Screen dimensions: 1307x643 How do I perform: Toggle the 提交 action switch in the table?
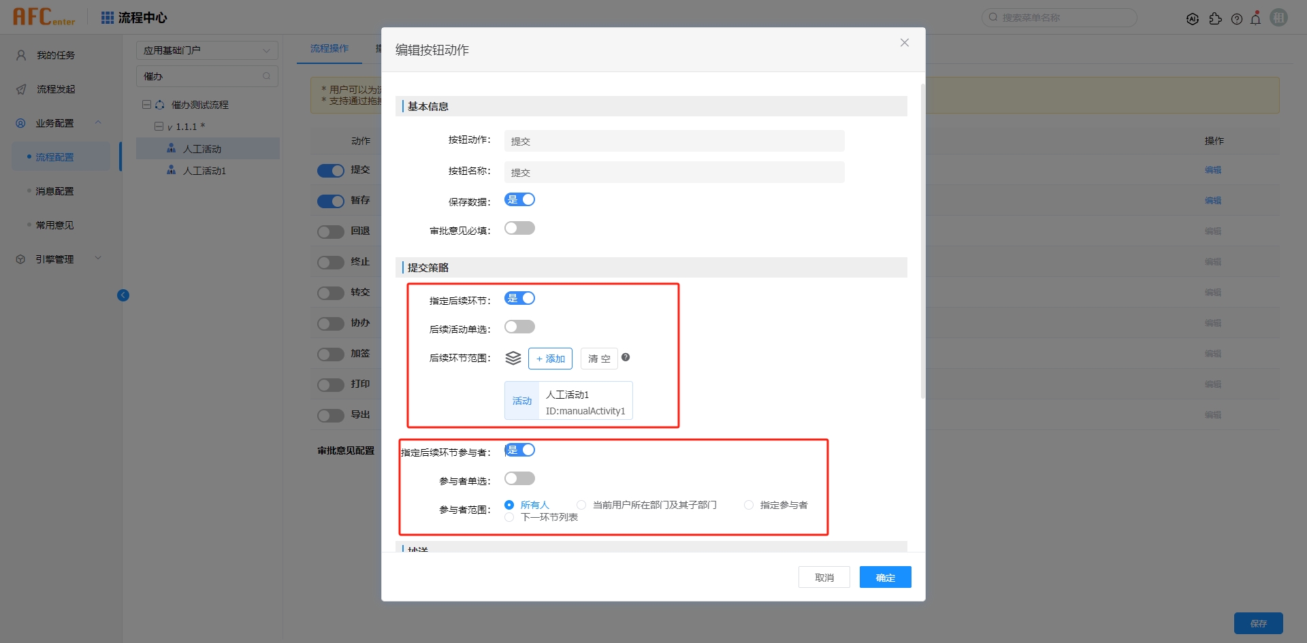coord(331,171)
